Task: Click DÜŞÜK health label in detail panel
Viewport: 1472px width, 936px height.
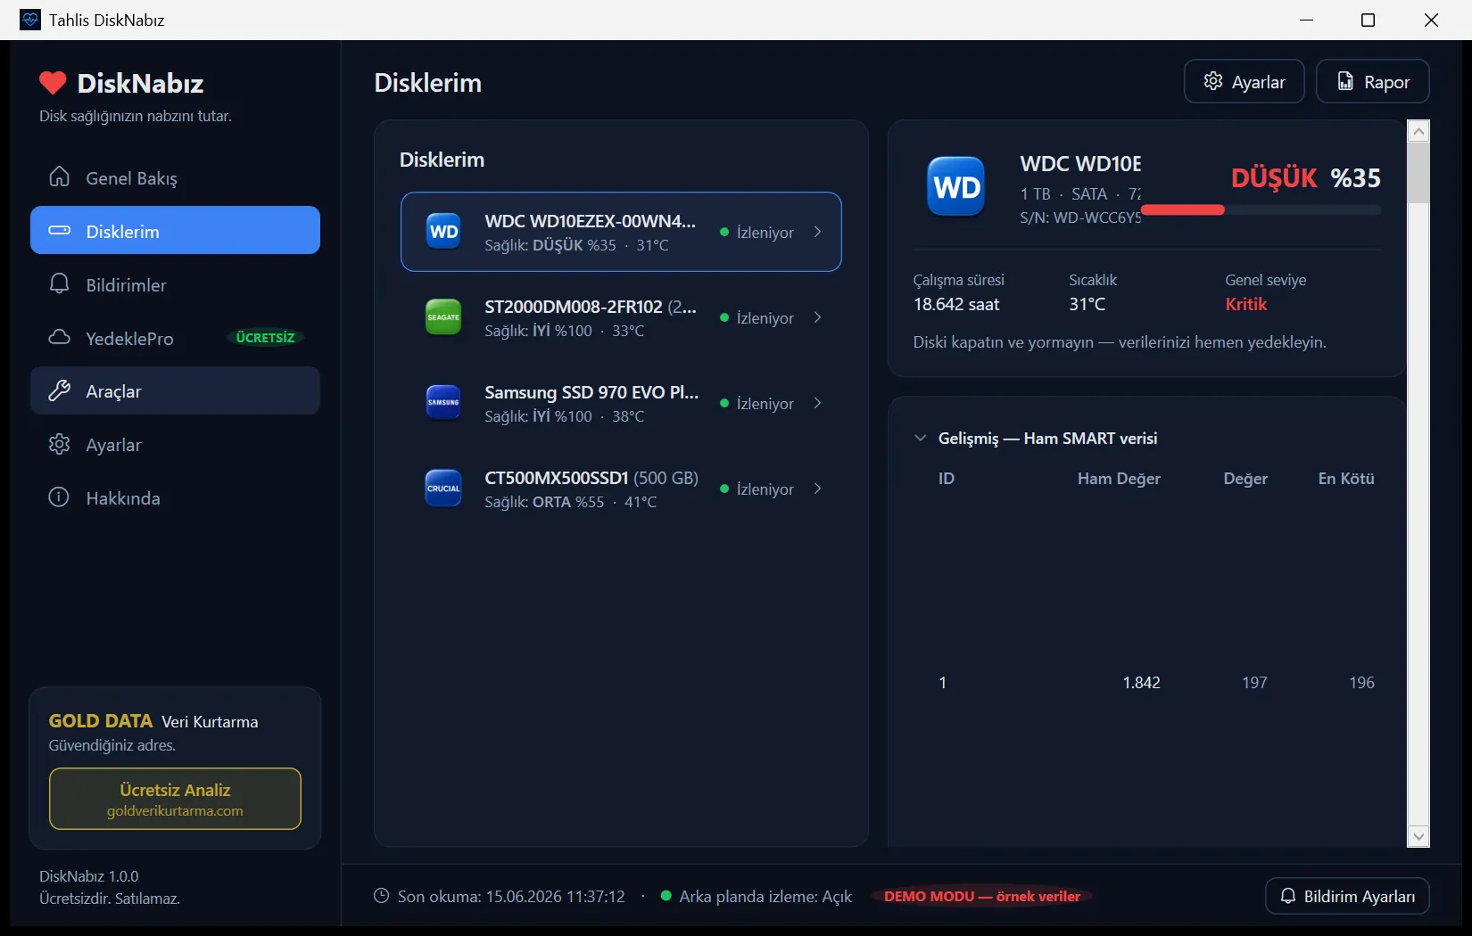Action: (x=1273, y=177)
